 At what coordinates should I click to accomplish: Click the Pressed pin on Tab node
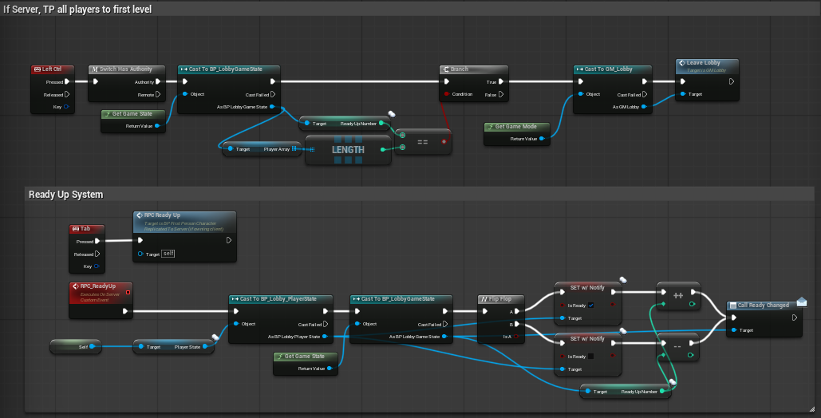pyautogui.click(x=97, y=242)
